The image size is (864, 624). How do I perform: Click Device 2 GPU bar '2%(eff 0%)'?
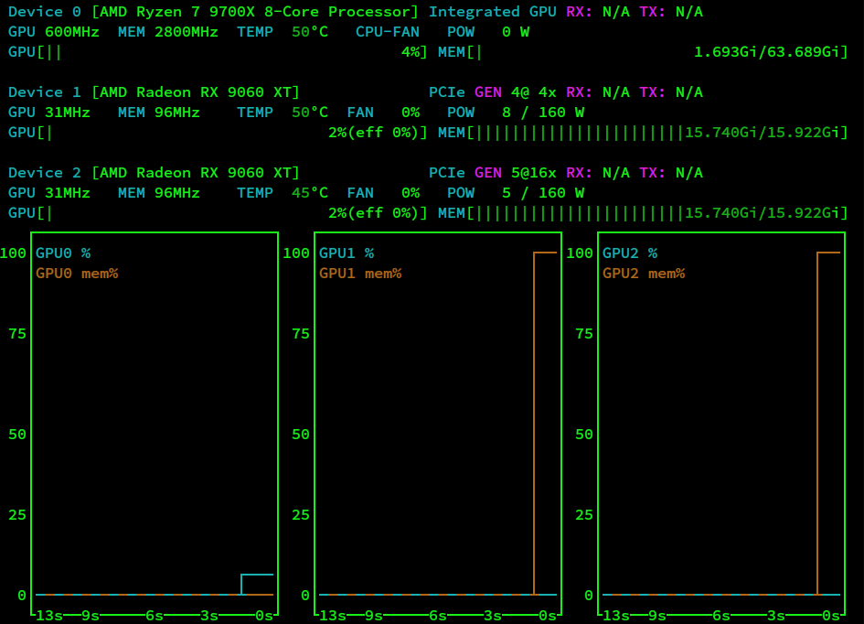point(218,213)
